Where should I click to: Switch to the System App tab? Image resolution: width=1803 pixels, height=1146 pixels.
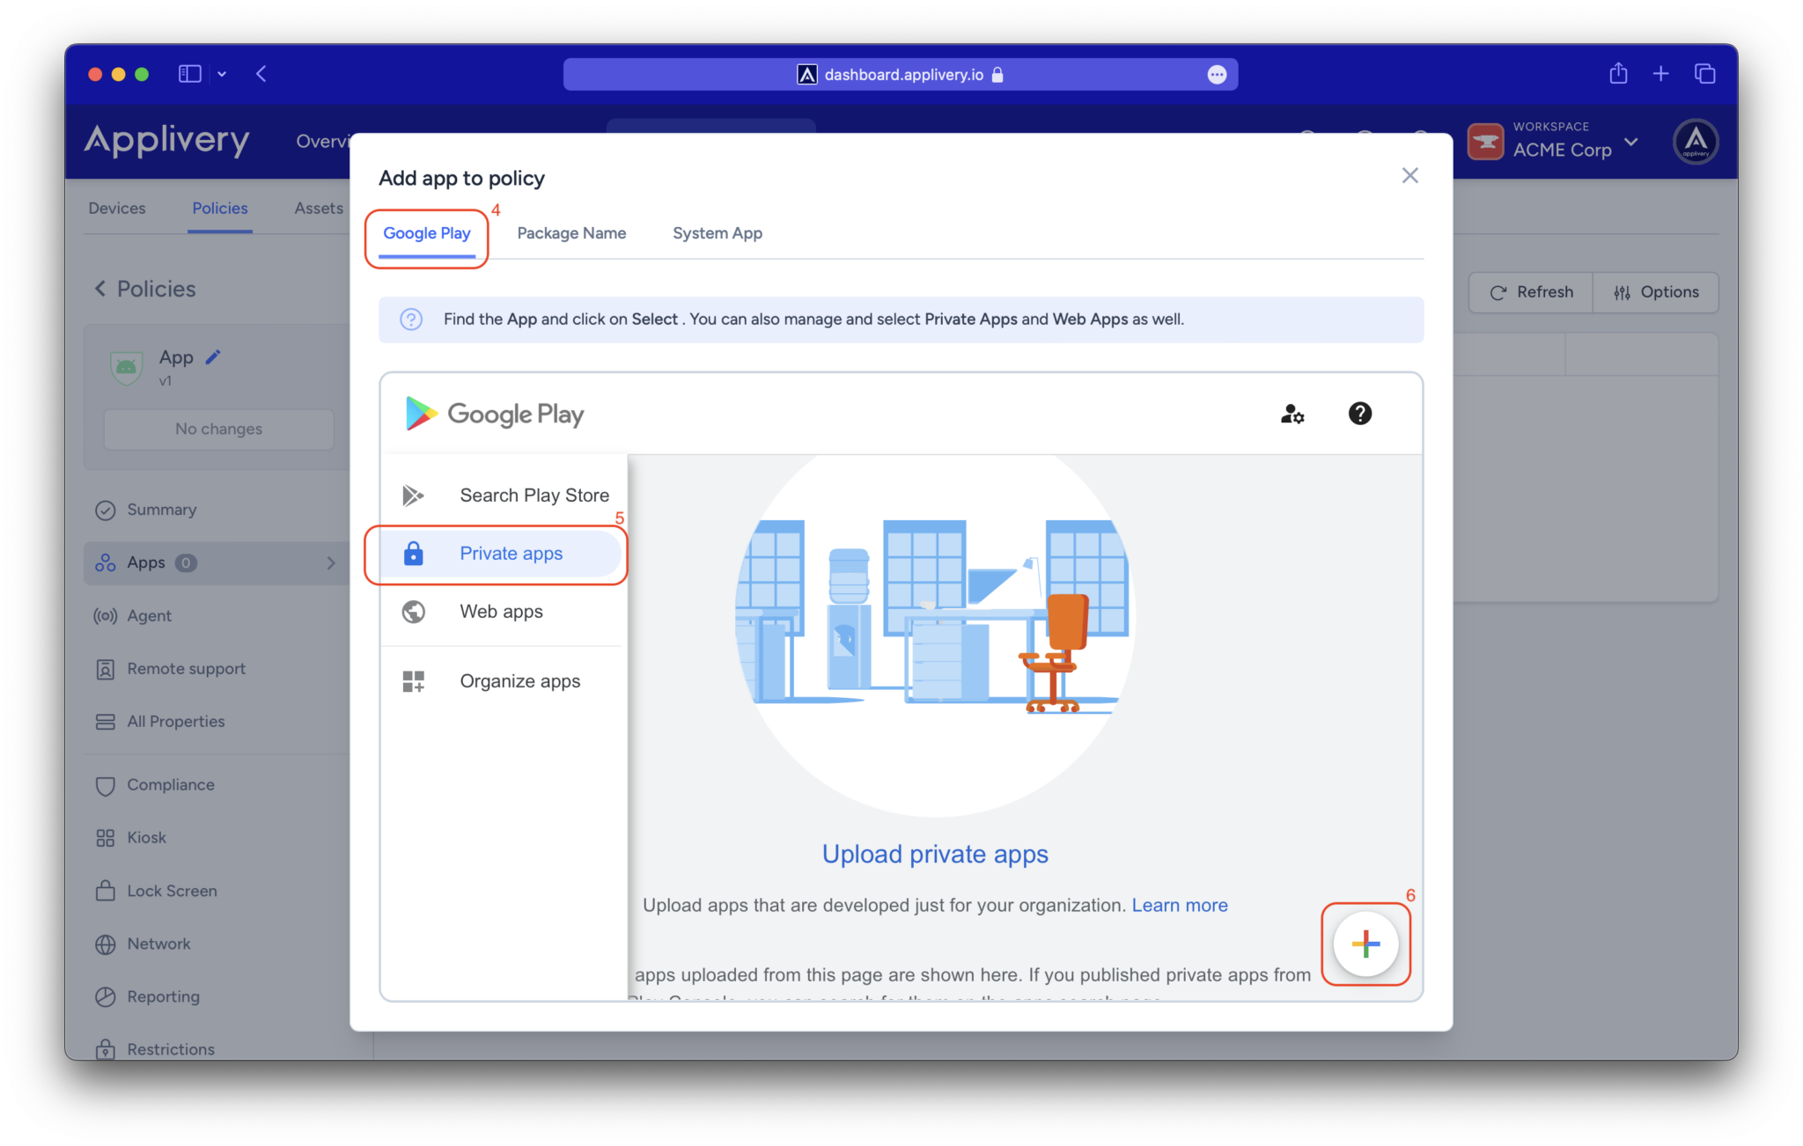click(717, 232)
